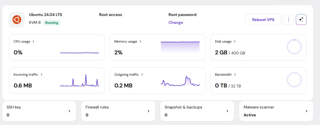Click the Outgoing traffic chart
Viewport: 320px width, 125px height.
tap(180, 81)
